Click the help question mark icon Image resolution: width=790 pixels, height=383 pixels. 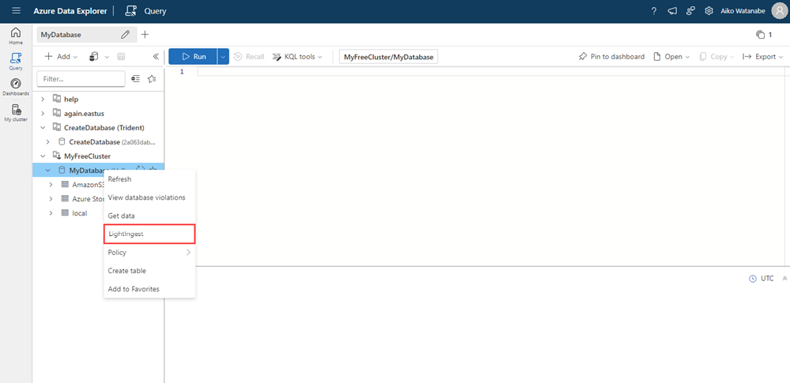tap(654, 11)
